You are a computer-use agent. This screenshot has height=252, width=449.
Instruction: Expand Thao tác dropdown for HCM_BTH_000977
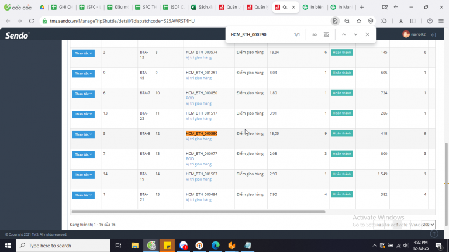point(84,154)
